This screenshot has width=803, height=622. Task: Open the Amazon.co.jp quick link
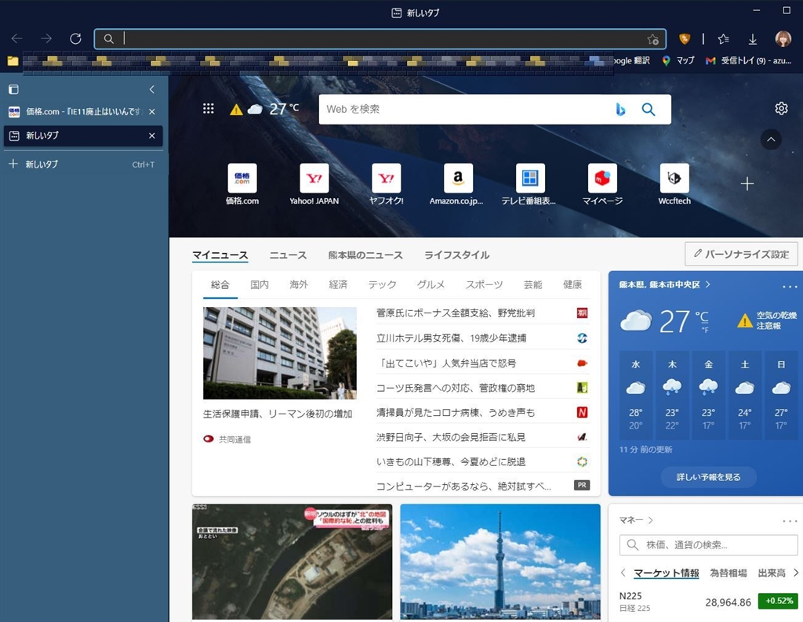tap(456, 185)
